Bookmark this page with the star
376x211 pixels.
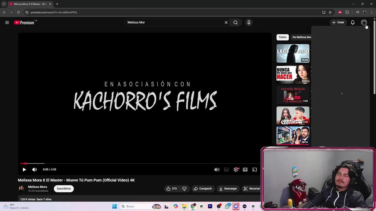[330, 12]
